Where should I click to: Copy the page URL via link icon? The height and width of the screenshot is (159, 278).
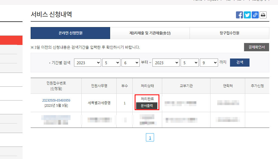[255, 15]
